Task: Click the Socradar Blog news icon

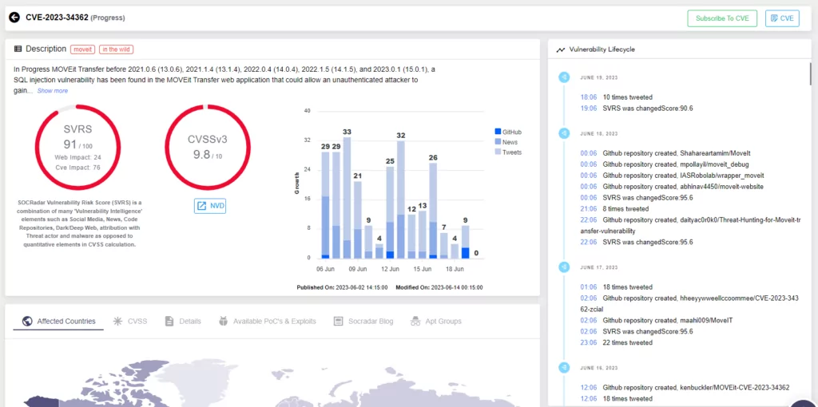Action: tap(338, 321)
